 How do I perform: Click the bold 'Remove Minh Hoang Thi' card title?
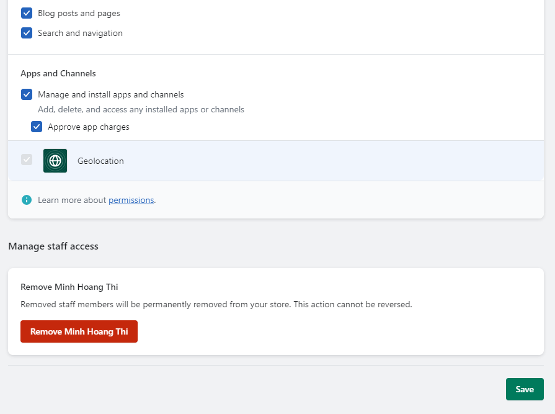pos(69,287)
